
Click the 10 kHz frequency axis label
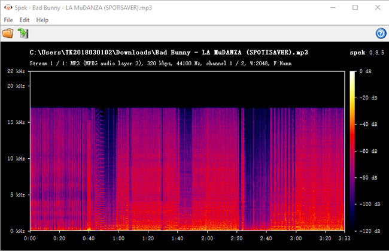pyautogui.click(x=16, y=159)
